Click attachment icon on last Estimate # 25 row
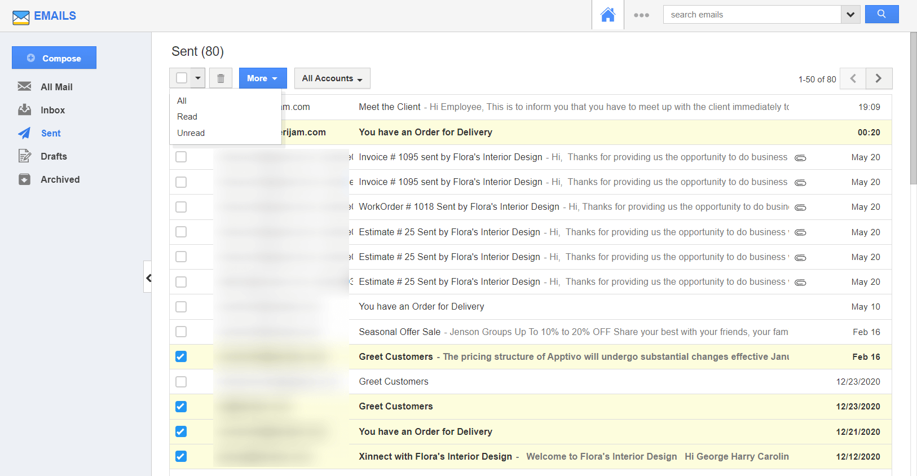This screenshot has width=917, height=476. click(x=800, y=283)
